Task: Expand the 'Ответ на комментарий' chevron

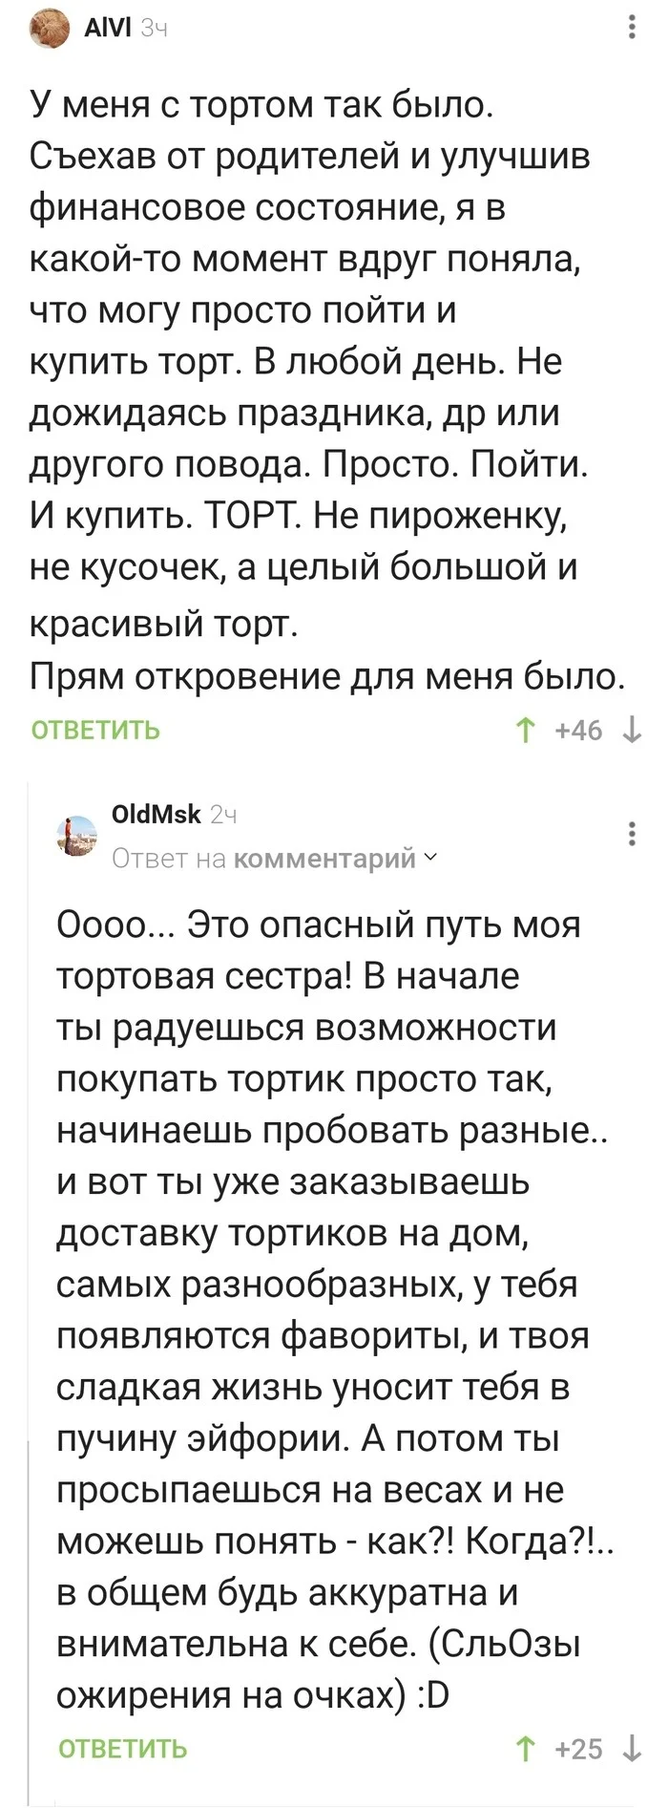Action: point(430,858)
